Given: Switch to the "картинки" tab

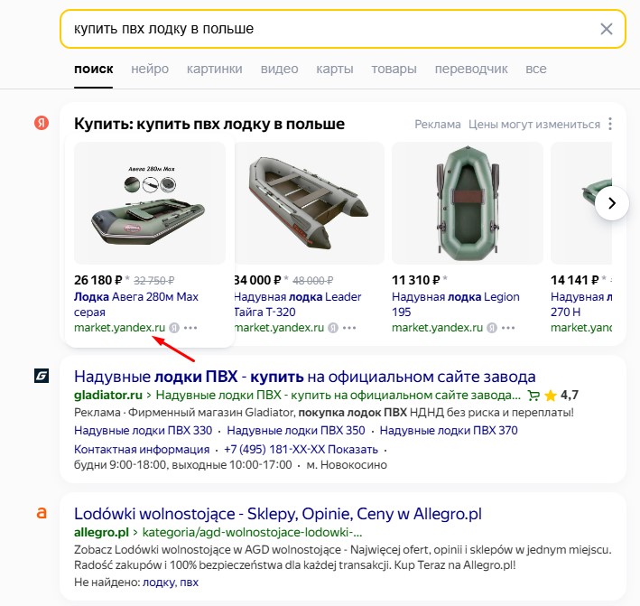Looking at the screenshot, I should pos(215,69).
